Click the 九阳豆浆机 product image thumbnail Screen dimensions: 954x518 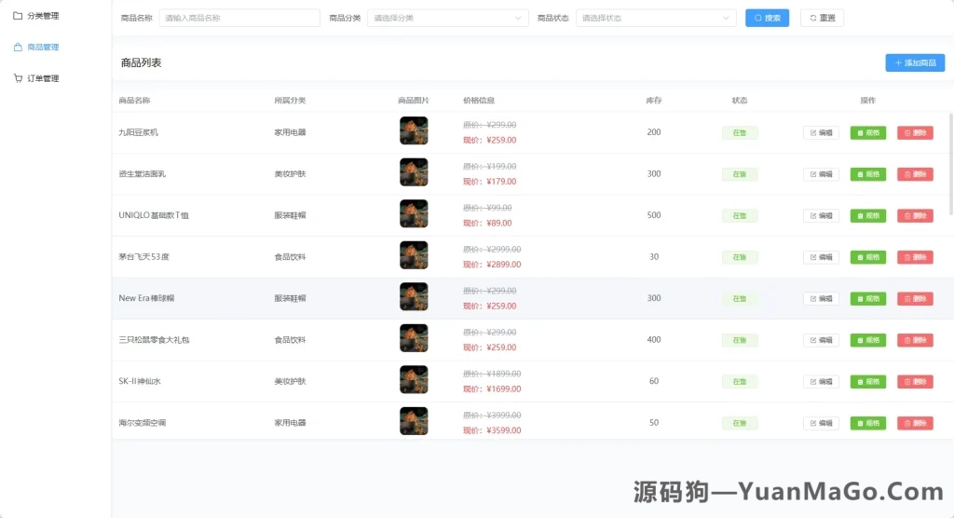pos(414,130)
